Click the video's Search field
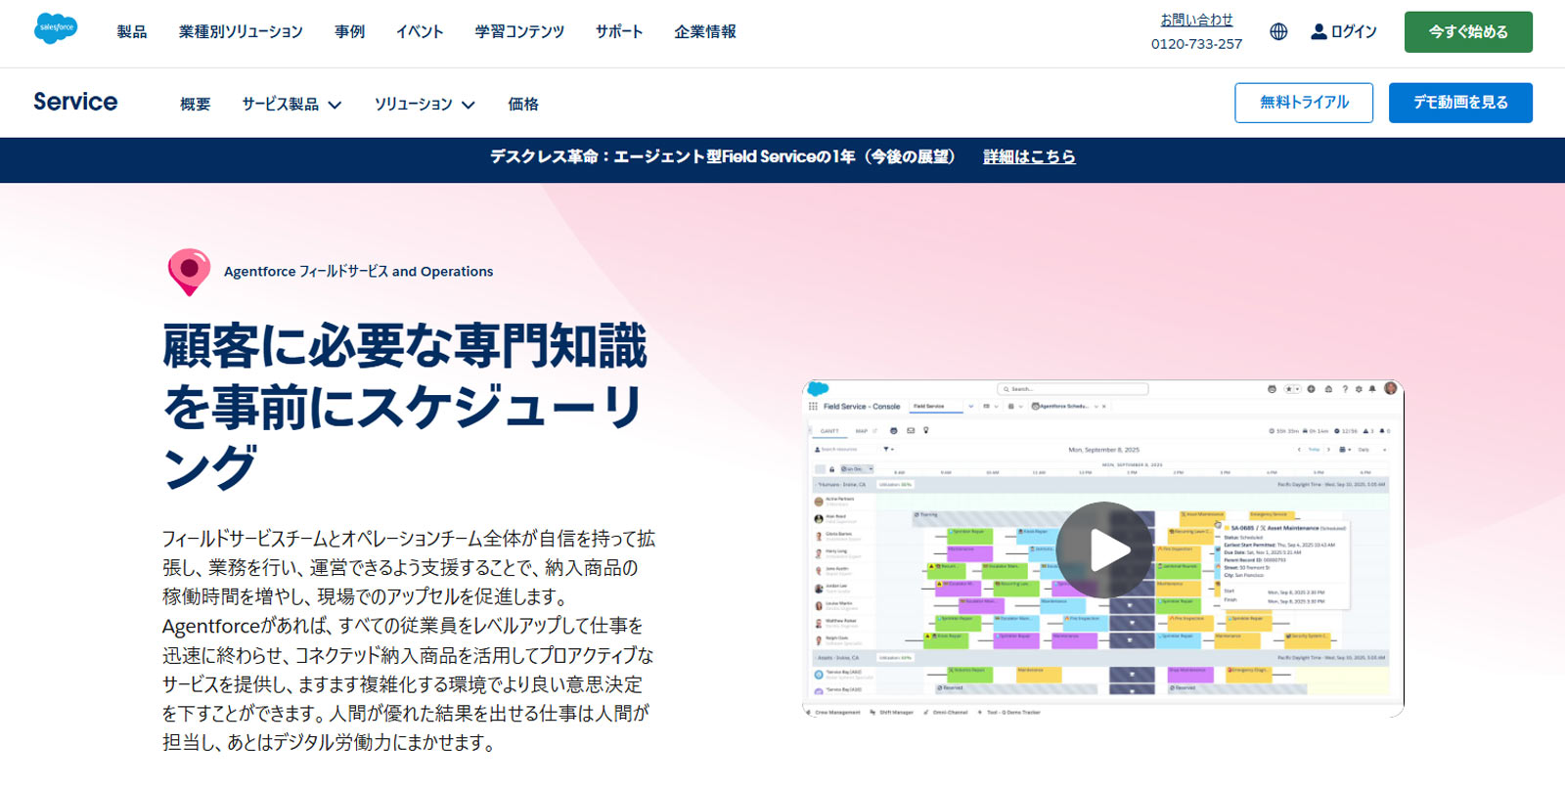The width and height of the screenshot is (1565, 789). tap(1072, 389)
